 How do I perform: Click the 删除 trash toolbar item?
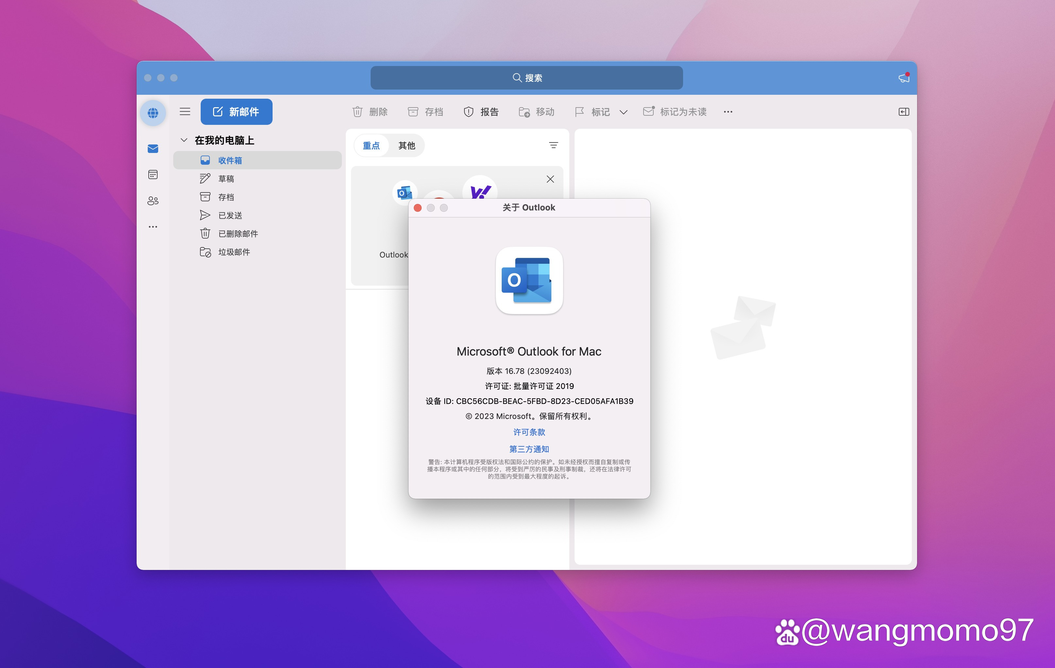pos(370,112)
